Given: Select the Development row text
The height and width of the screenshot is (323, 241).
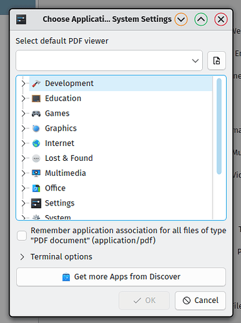Looking at the screenshot, I should [69, 83].
